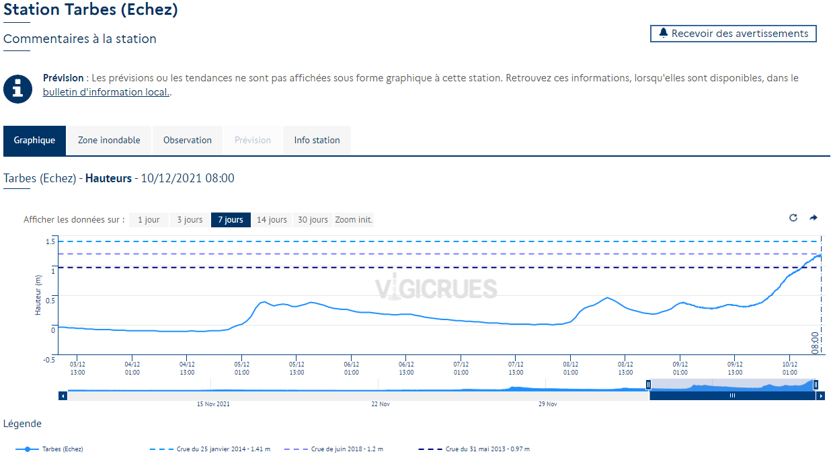The width and height of the screenshot is (831, 458).
Task: Switch to 14 jours range
Action: (272, 220)
